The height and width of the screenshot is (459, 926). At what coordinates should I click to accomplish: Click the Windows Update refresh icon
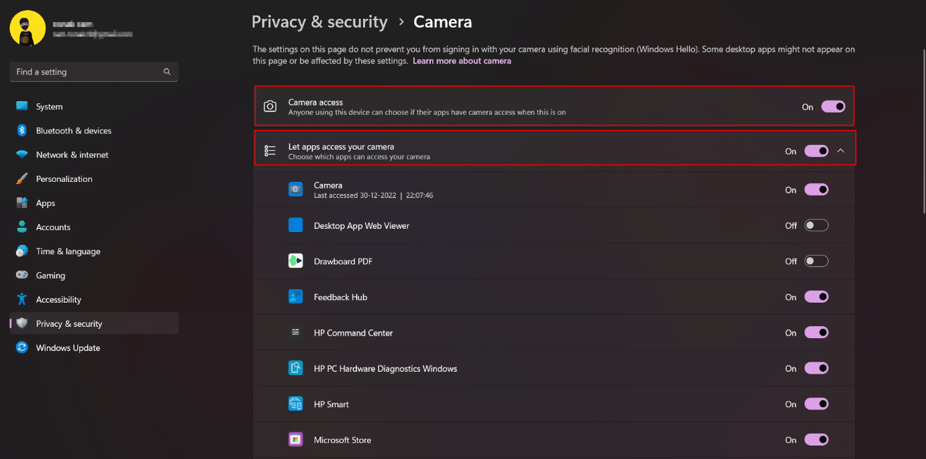[22, 348]
